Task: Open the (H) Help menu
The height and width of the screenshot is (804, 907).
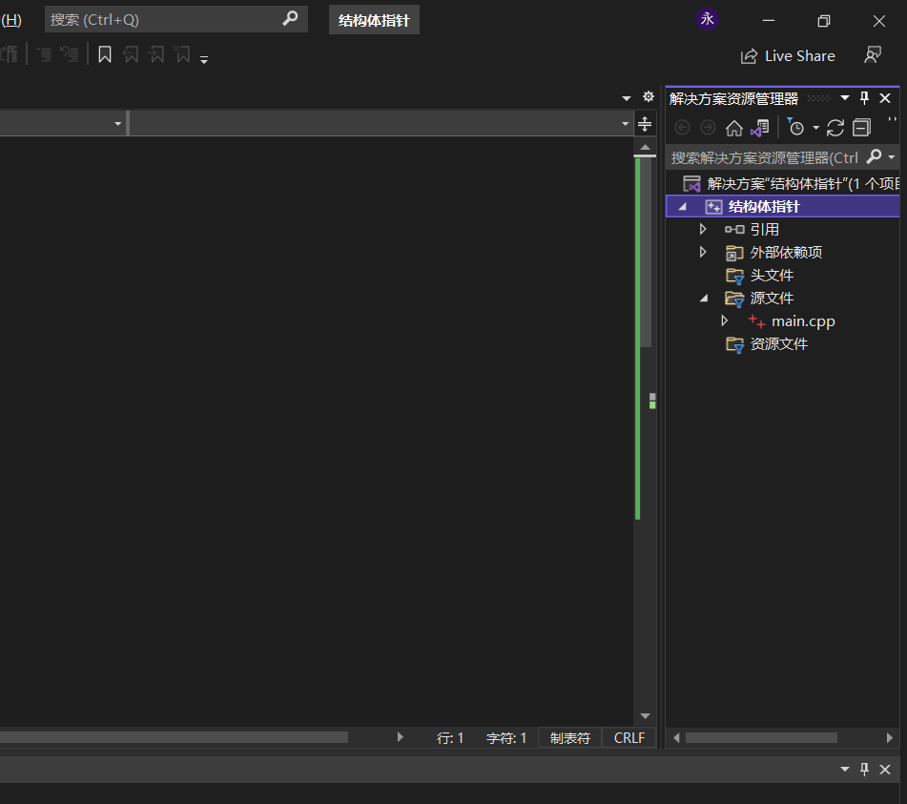Action: tap(11, 20)
